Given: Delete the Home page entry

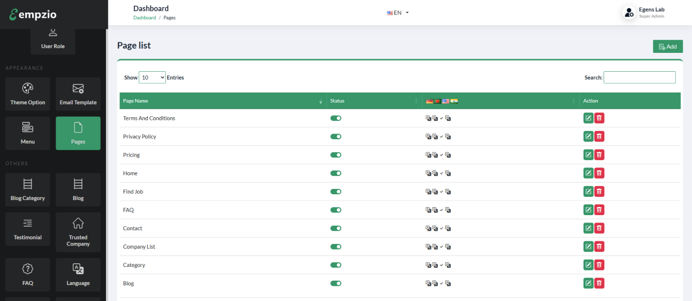Looking at the screenshot, I should [599, 173].
